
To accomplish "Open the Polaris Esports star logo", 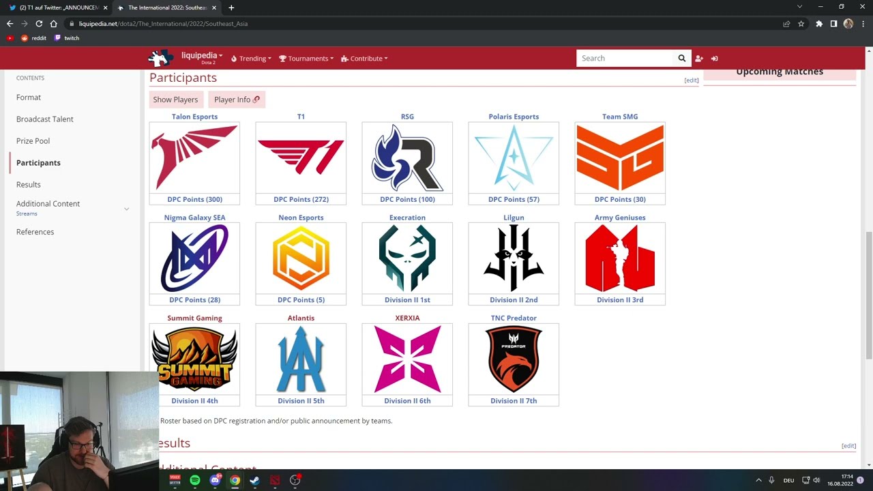I will point(514,158).
